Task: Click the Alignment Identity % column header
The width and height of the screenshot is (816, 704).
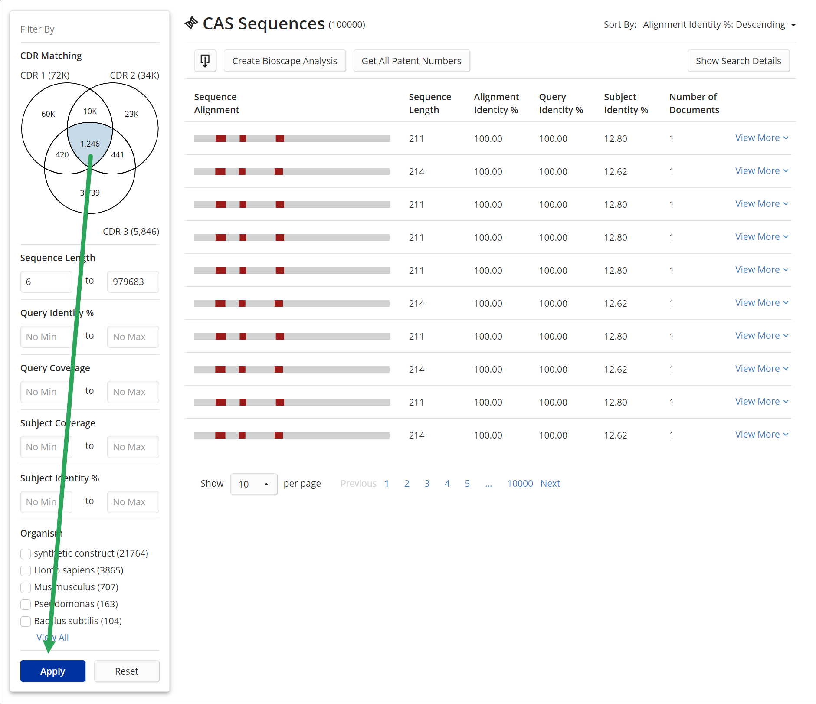Action: 496,103
